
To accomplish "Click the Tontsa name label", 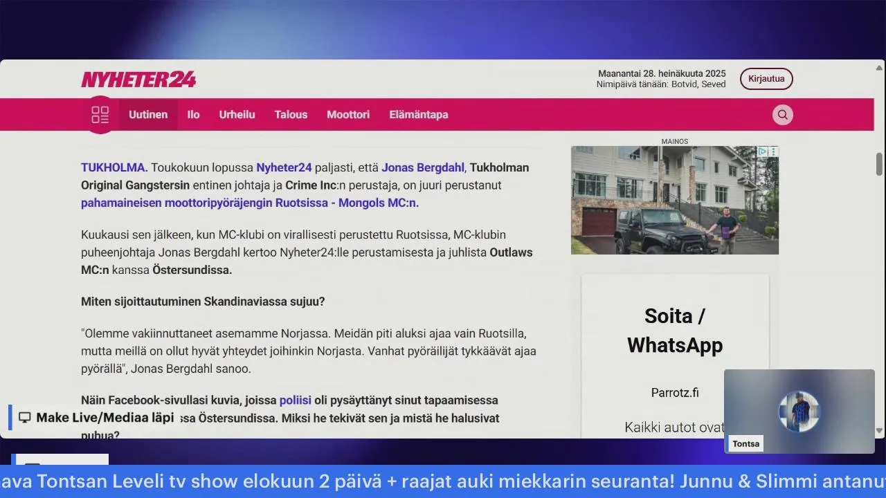I will [746, 444].
